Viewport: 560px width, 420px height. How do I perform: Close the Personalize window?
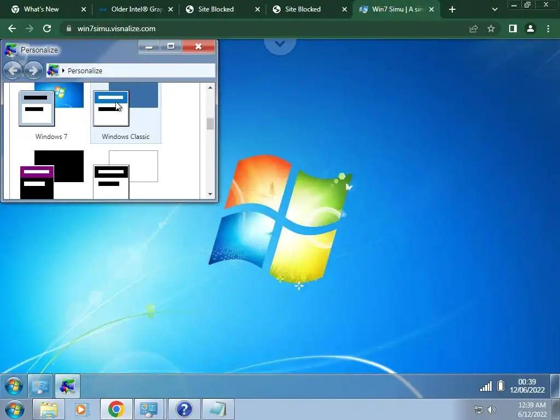pyautogui.click(x=198, y=46)
